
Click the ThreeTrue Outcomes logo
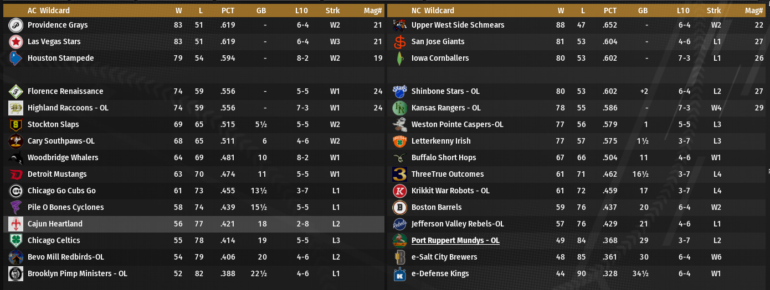pos(399,174)
